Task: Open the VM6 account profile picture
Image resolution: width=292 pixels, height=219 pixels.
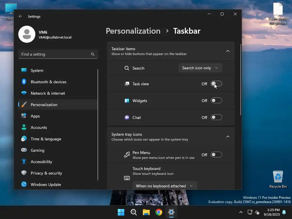Action: click(27, 34)
